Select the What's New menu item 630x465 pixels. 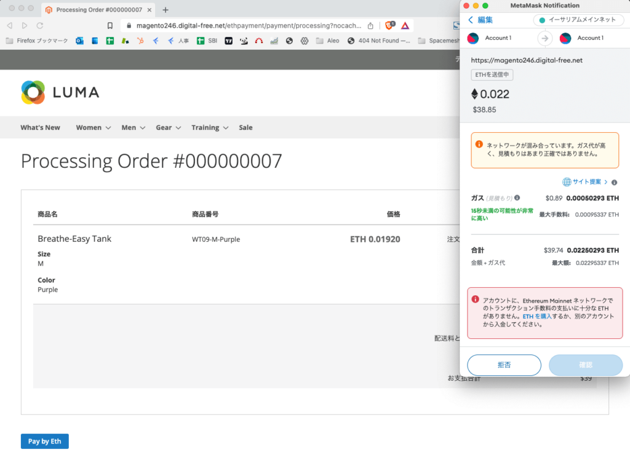[40, 127]
